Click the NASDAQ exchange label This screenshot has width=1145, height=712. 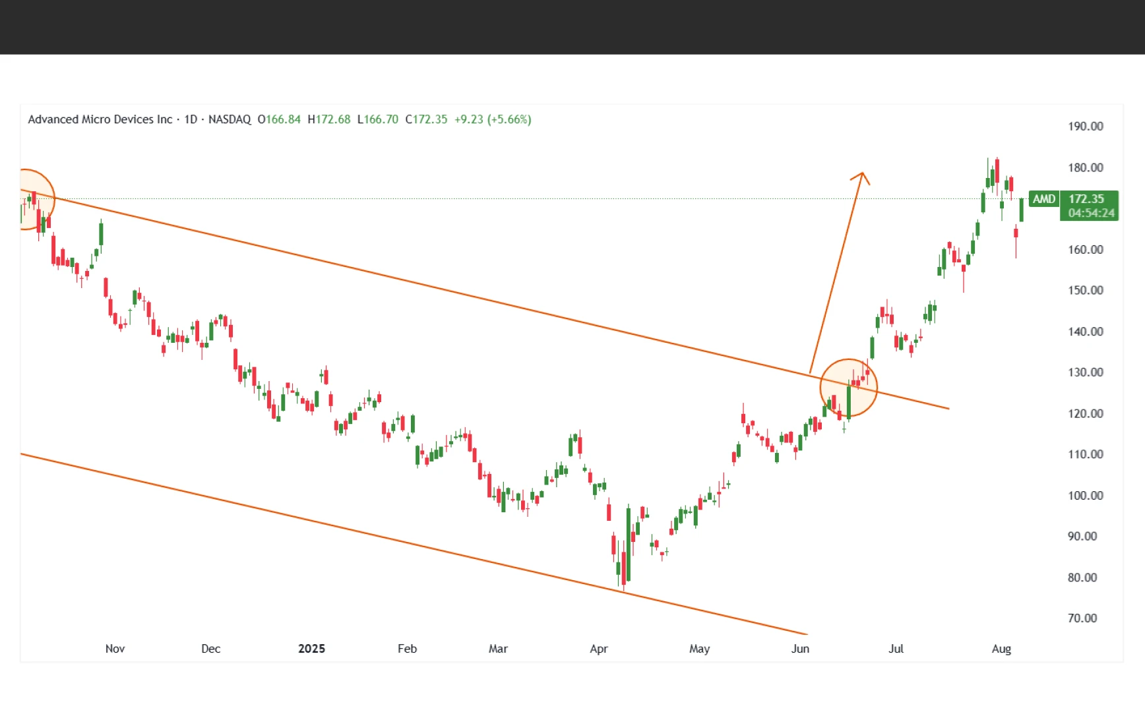pos(230,119)
